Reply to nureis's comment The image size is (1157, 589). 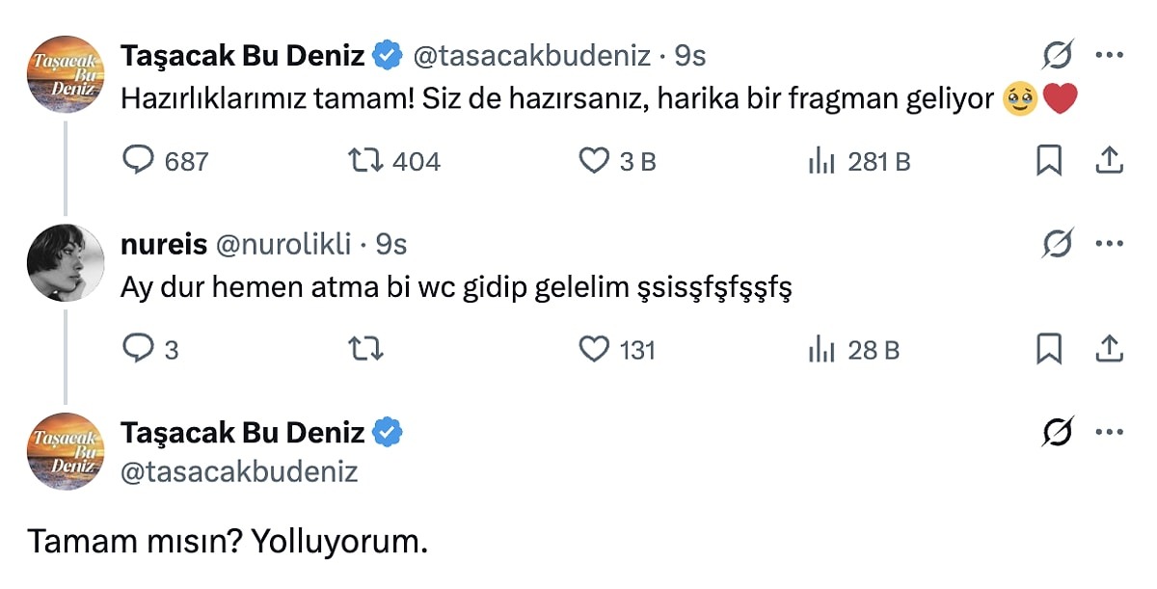pyautogui.click(x=140, y=349)
